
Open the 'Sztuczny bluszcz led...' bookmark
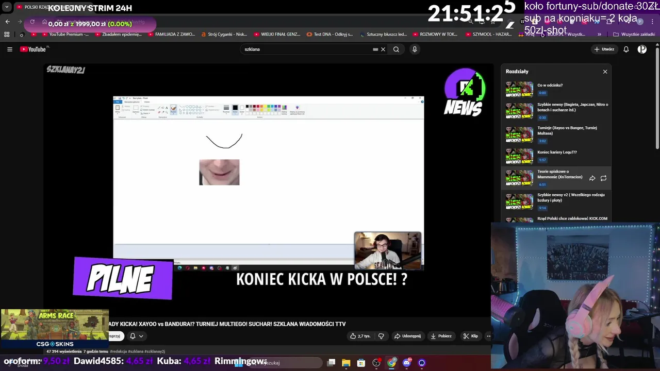click(383, 35)
